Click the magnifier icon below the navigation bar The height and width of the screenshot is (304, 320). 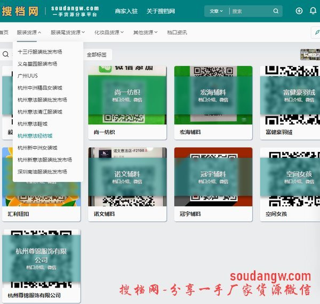(5, 54)
